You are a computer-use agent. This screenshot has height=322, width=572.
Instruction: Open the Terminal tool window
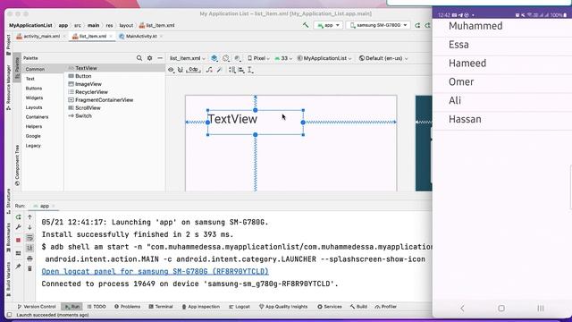pyautogui.click(x=161, y=307)
